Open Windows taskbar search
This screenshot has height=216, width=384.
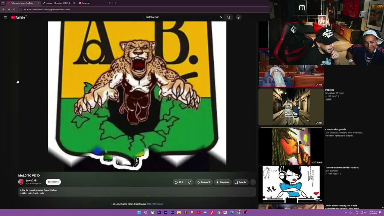point(146,212)
